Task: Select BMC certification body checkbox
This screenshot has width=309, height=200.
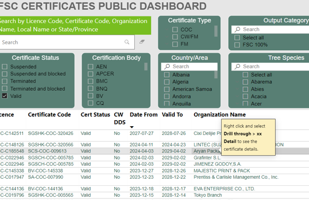Action: [x=91, y=81]
